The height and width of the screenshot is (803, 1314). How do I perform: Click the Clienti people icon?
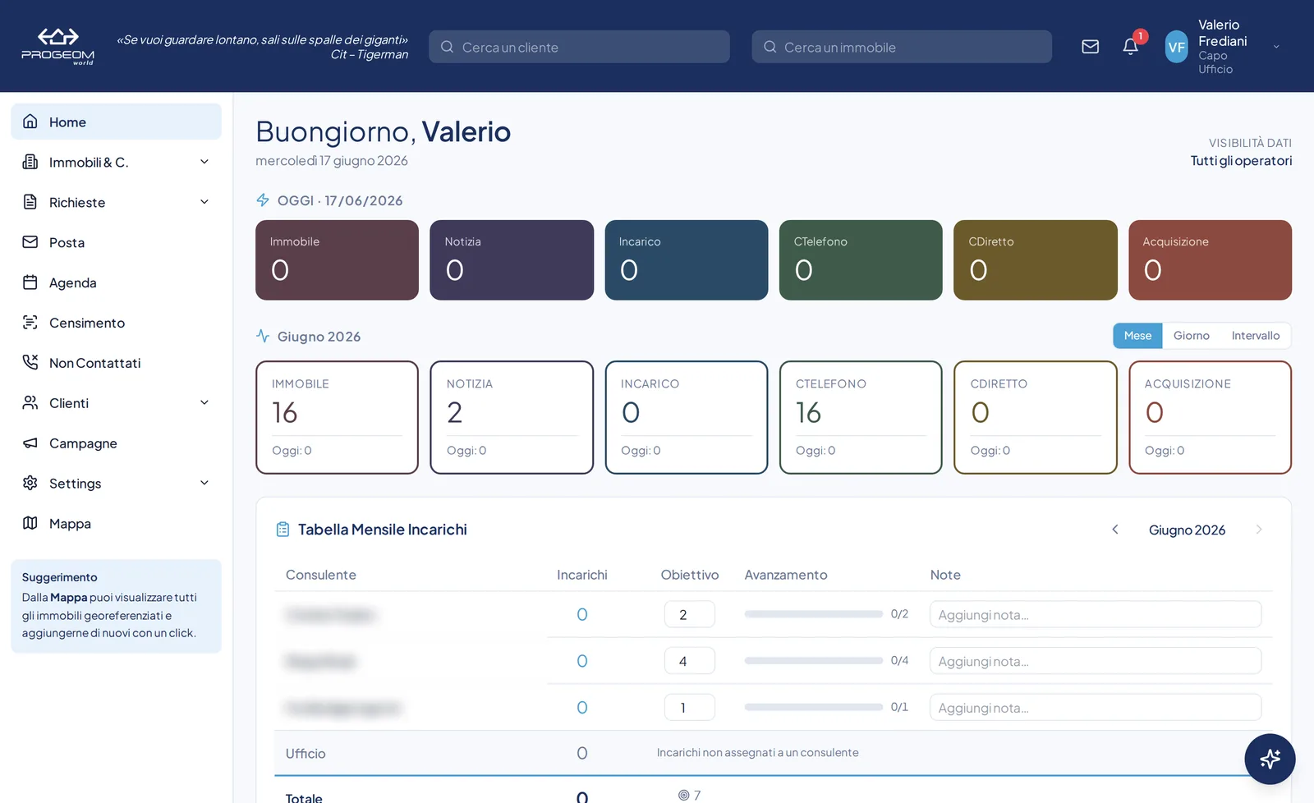tap(30, 402)
